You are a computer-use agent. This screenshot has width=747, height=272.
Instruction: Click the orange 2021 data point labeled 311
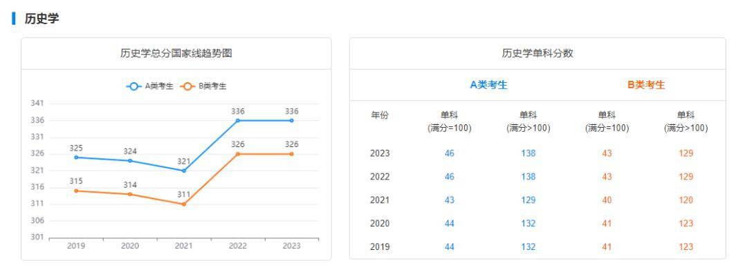click(x=184, y=204)
